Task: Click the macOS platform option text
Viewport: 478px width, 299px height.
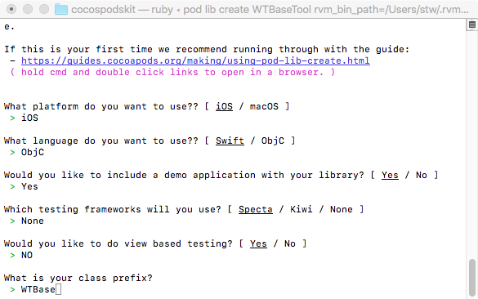Action: 264,106
